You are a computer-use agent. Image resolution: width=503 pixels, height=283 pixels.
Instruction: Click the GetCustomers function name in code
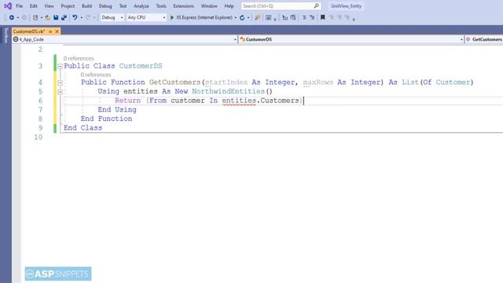[174, 83]
